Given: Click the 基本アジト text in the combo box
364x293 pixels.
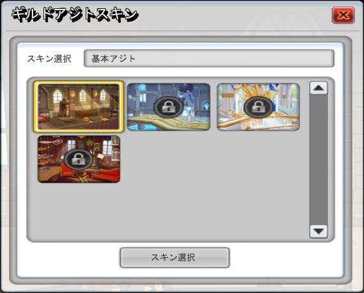Looking at the screenshot, I should coord(113,59).
